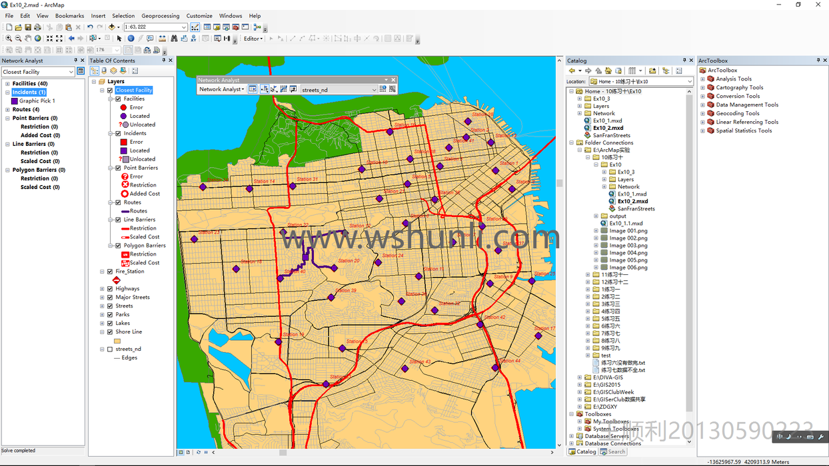Click the Go To XY icon
Viewport: 829px width, 466px height.
tap(193, 39)
